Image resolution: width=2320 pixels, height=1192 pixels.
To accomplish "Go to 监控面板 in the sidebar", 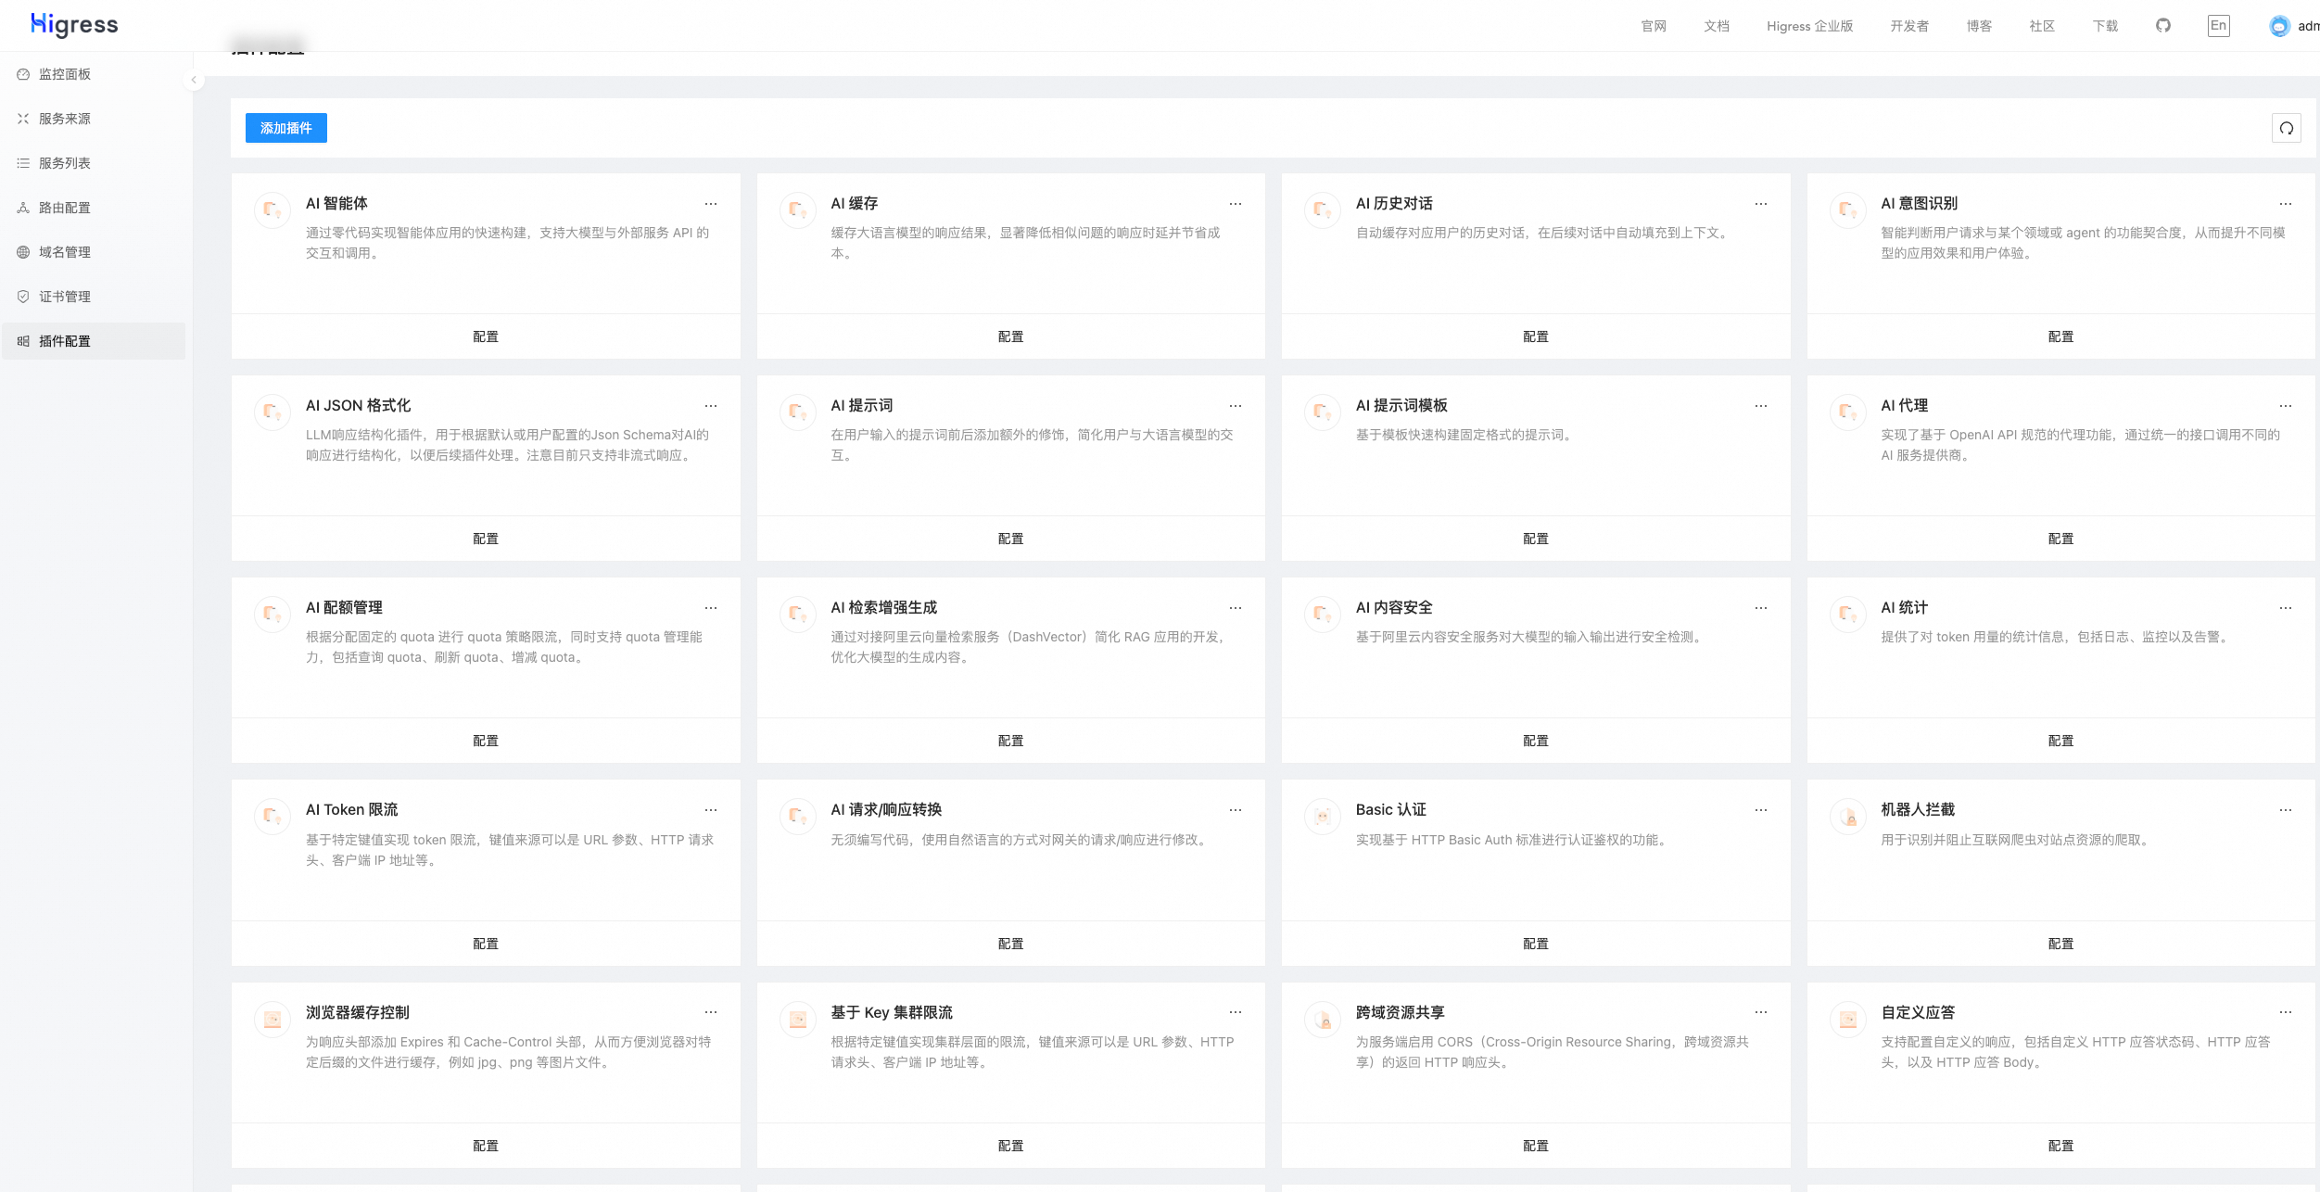I will pos(65,74).
